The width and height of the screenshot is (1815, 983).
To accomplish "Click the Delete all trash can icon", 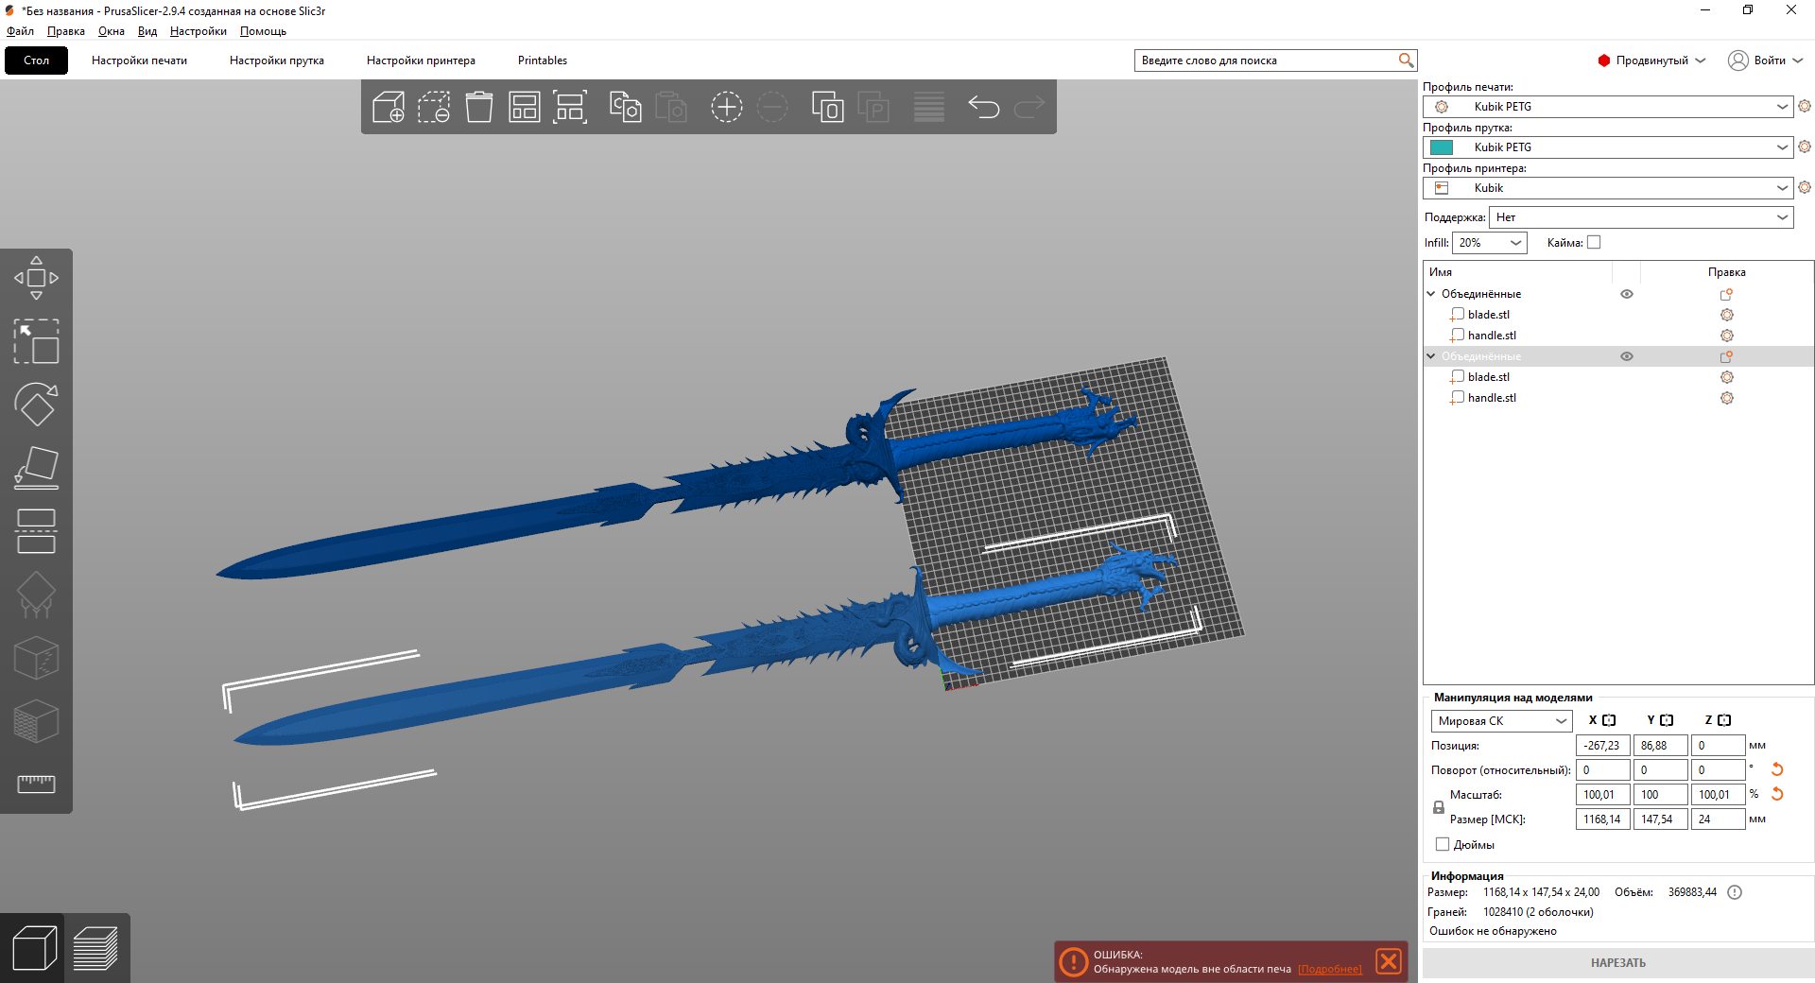I will pyautogui.click(x=479, y=107).
